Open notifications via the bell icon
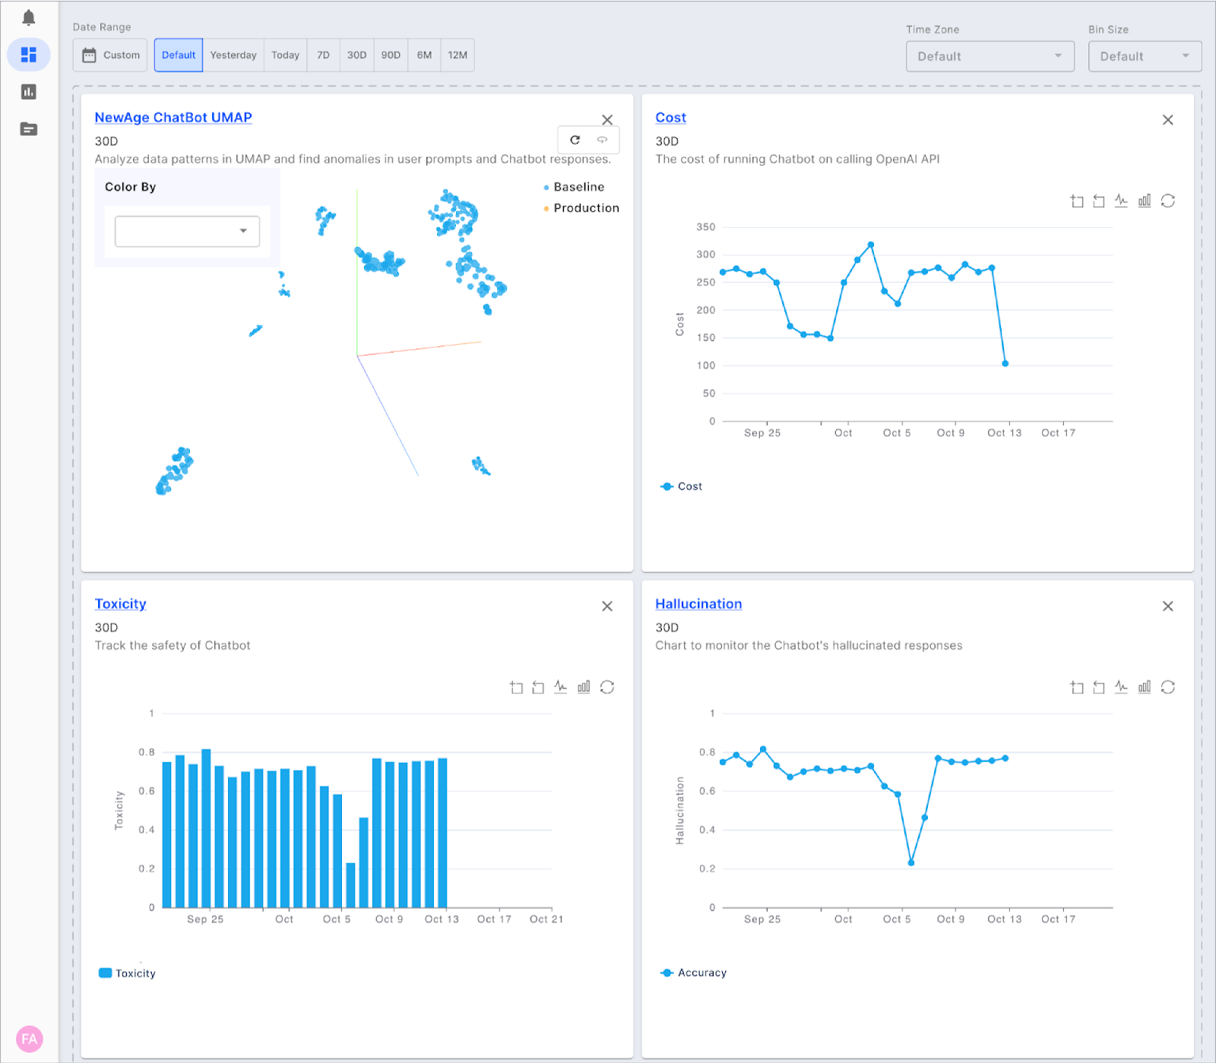 [x=29, y=16]
